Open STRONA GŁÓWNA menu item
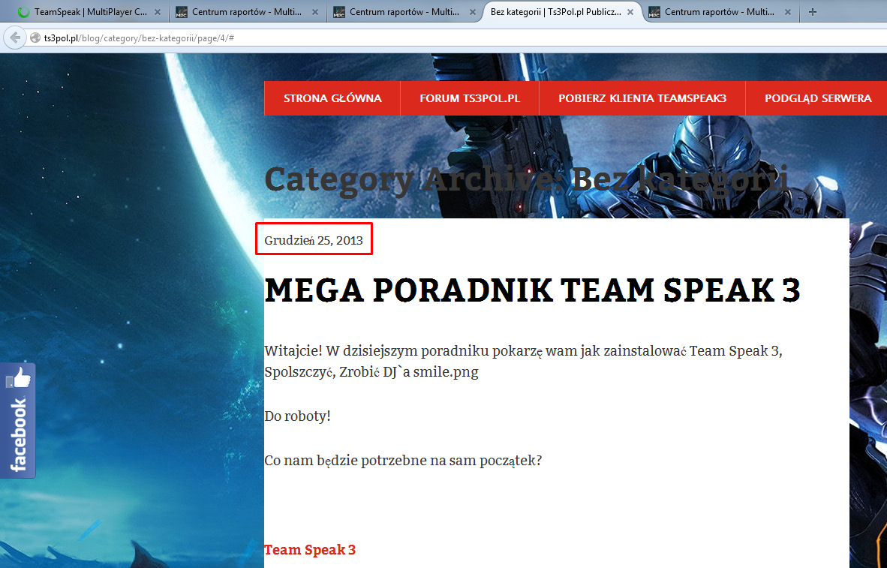 tap(332, 98)
